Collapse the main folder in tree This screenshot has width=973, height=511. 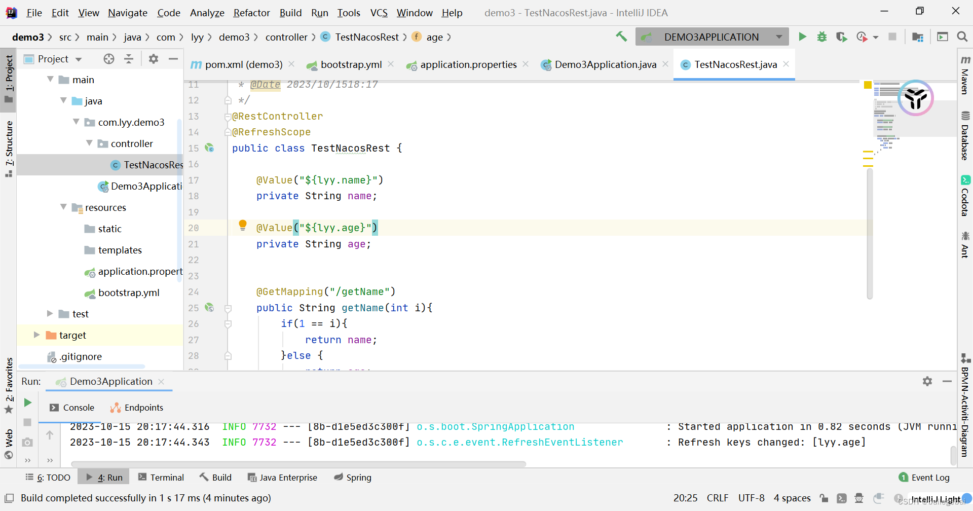50,79
